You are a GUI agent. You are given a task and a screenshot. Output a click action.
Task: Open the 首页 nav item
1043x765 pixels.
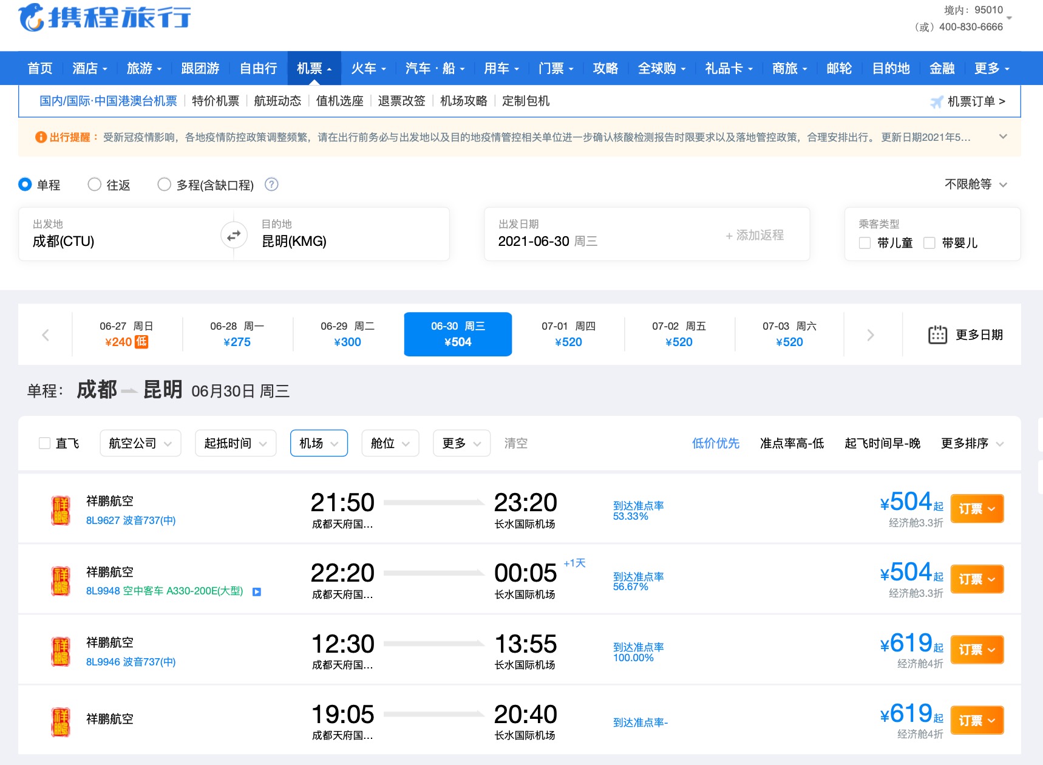pos(40,68)
